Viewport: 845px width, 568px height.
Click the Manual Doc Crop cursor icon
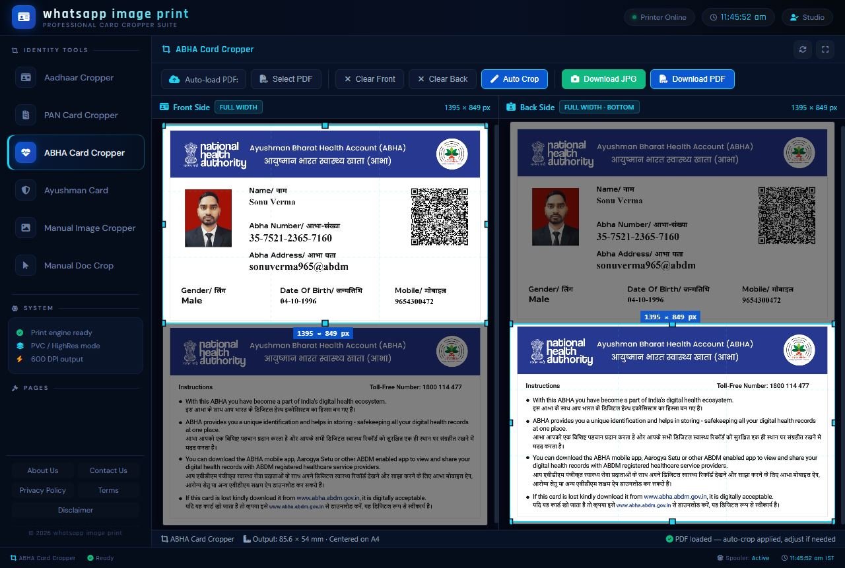pos(26,266)
